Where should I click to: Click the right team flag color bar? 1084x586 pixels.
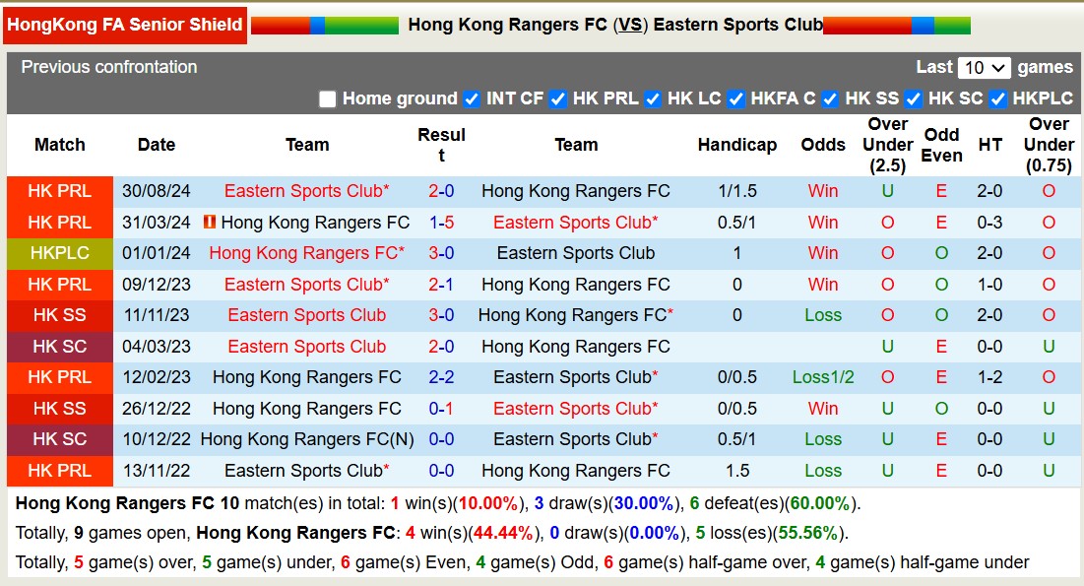(x=898, y=25)
